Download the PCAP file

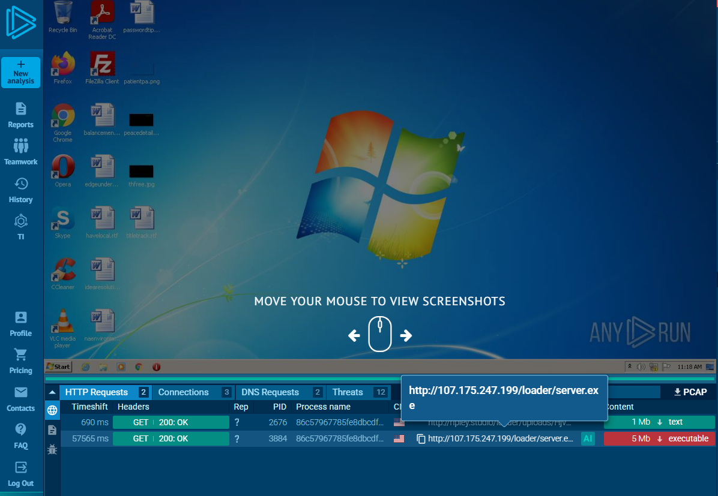(690, 392)
